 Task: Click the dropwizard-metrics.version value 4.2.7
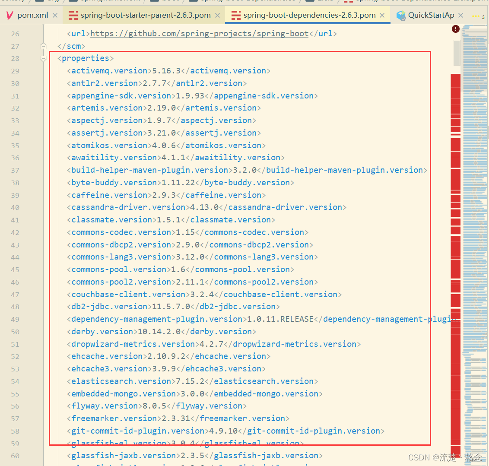click(x=211, y=343)
